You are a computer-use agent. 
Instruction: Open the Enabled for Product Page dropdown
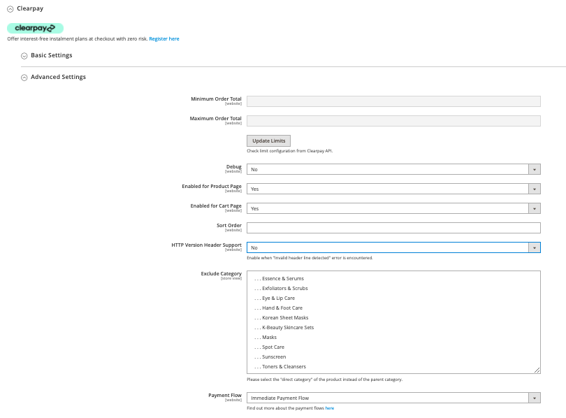click(393, 189)
